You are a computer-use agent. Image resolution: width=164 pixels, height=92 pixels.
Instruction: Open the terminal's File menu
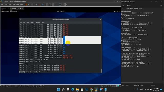tap(21, 22)
